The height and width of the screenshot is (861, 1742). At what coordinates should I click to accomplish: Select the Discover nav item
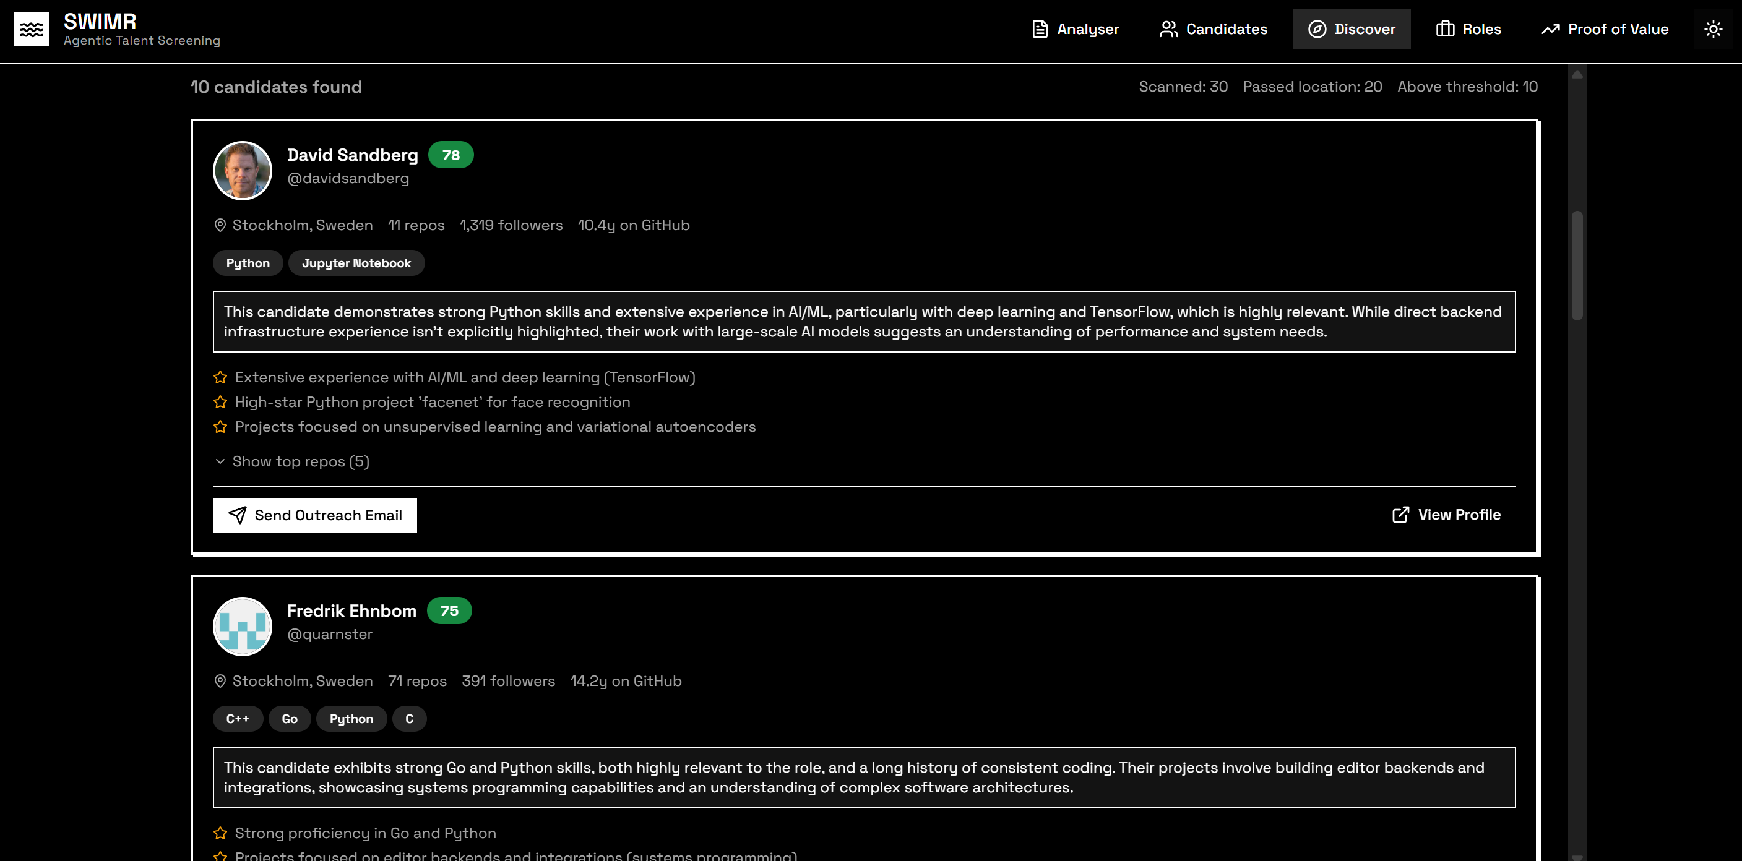[x=1350, y=29]
